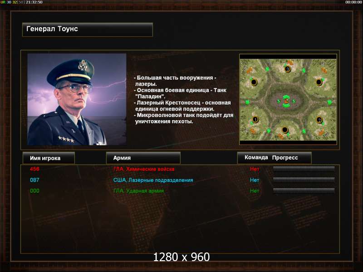363x272 pixels.
Task: Click the officer cap eagle badge
Action: 83,65
